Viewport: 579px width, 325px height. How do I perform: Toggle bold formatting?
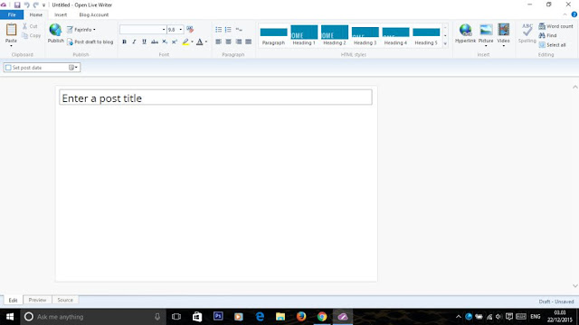tap(125, 42)
